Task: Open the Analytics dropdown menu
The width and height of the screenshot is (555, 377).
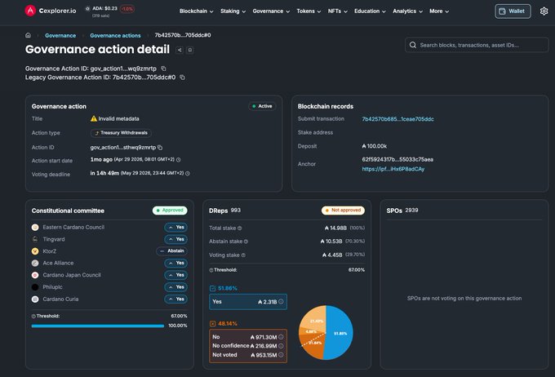Action: [408, 11]
